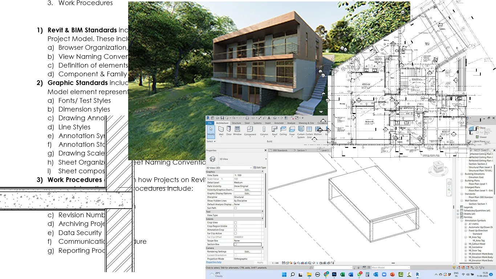Select the Text tool (A) in quick access toolbar
This screenshot has height=279, width=496.
click(269, 118)
